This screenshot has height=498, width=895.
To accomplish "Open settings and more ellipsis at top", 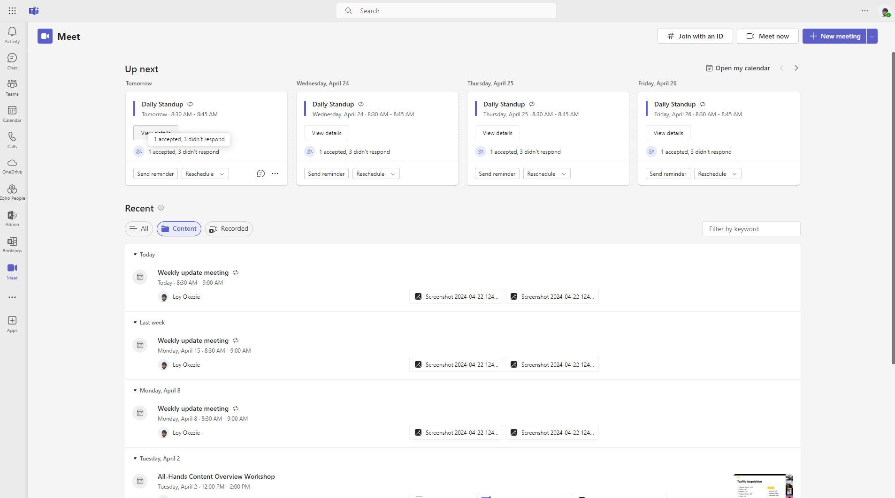I will pos(865,11).
